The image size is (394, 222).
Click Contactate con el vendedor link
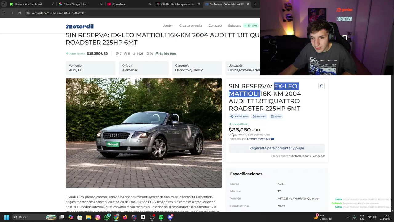click(308, 156)
